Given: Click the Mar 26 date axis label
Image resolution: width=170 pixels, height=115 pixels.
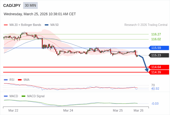Looking at the screenshot, I should point(139,110).
